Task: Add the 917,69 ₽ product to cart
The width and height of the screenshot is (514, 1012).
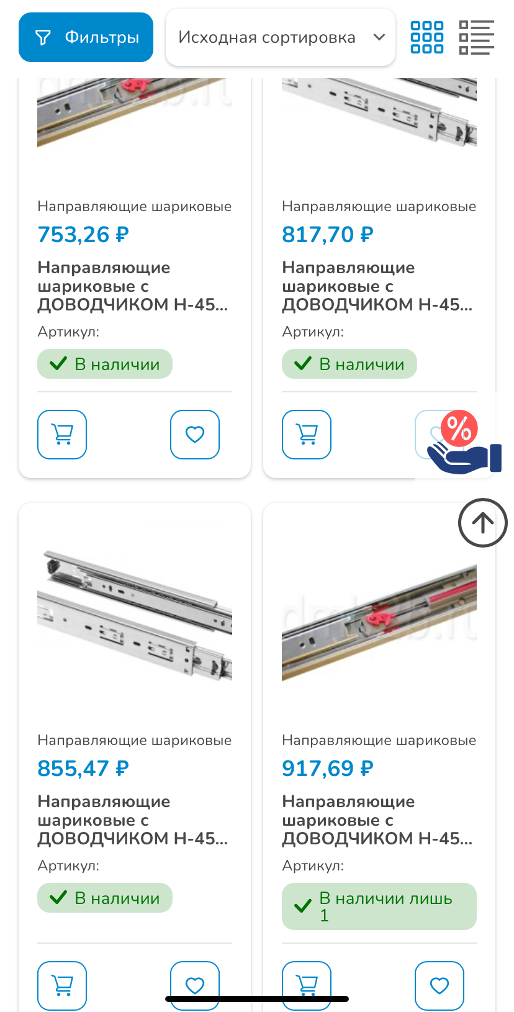Action: click(x=307, y=986)
